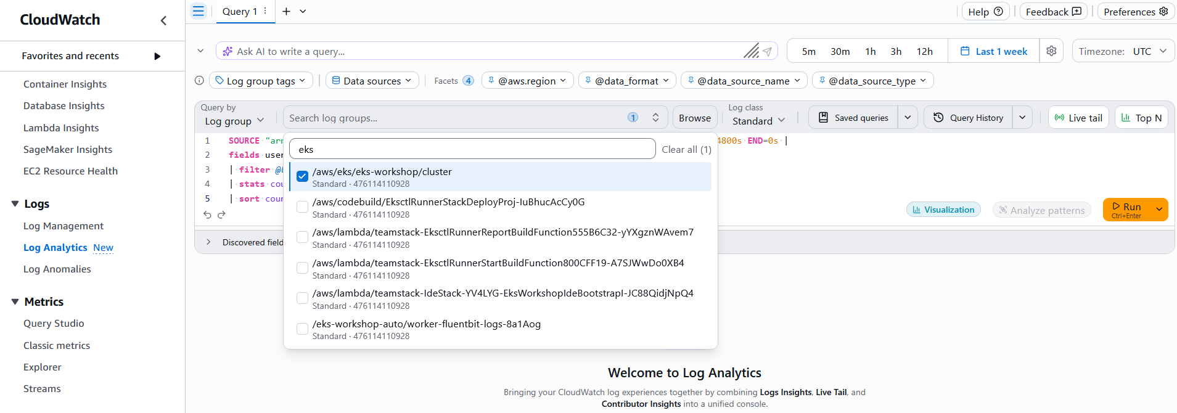Open the @data_source_type facet dropdown
The width and height of the screenshot is (1177, 413).
point(873,81)
